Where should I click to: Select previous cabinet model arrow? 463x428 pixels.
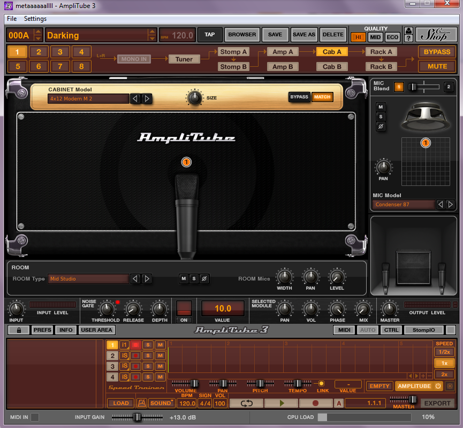point(135,98)
